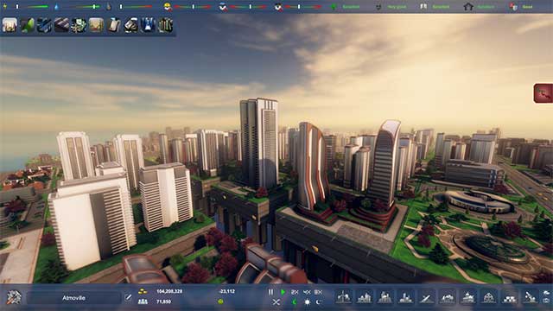The width and height of the screenshot is (553, 311).
Task: Adjust the water supply slider handle
Action: click(x=94, y=7)
